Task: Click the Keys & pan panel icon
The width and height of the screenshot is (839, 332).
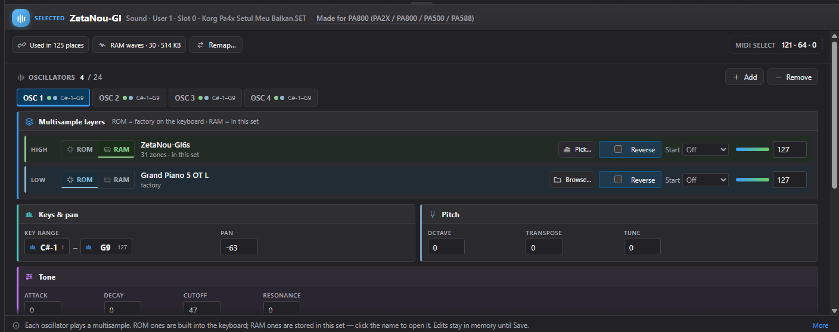Action: tap(29, 214)
